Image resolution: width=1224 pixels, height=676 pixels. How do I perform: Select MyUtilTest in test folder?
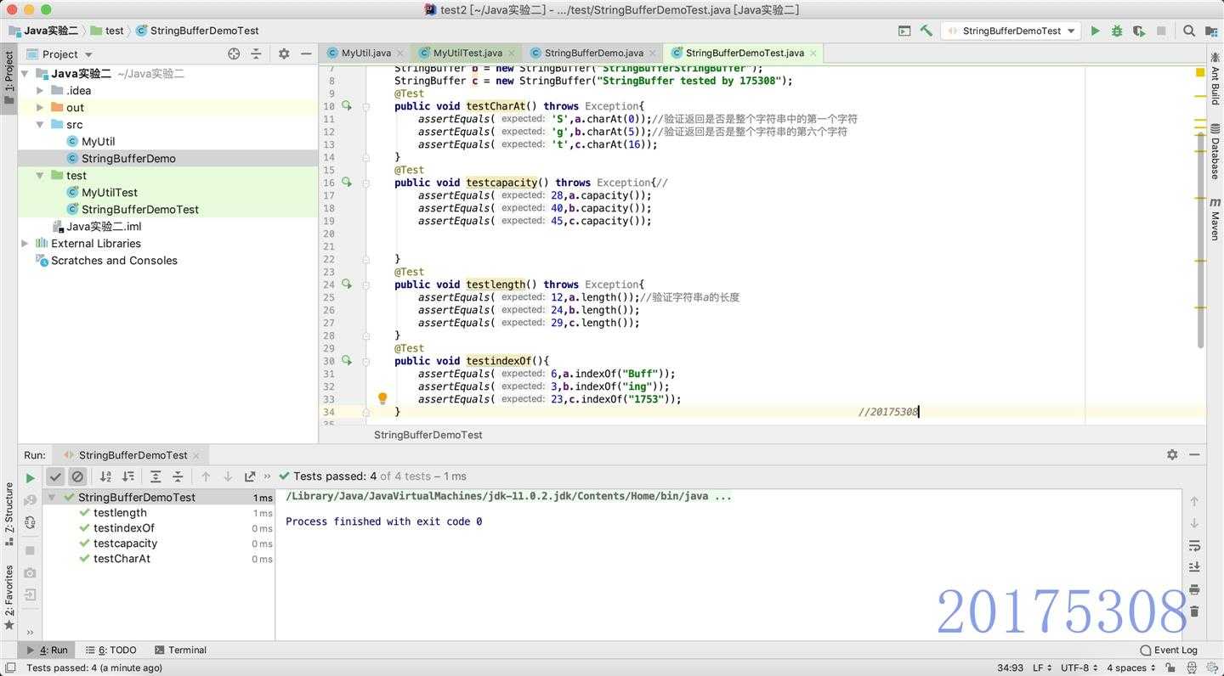109,192
